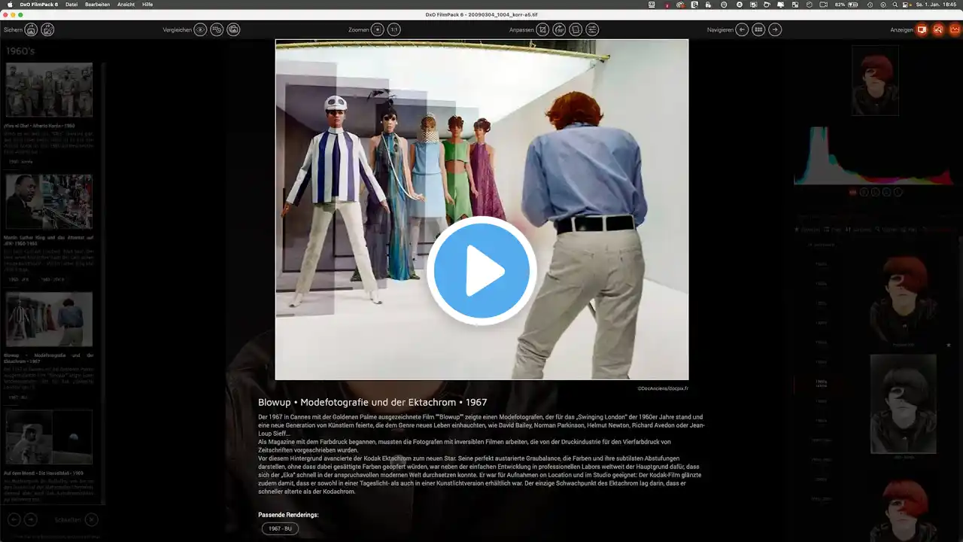Toggle the histogram display button at far right

955,30
